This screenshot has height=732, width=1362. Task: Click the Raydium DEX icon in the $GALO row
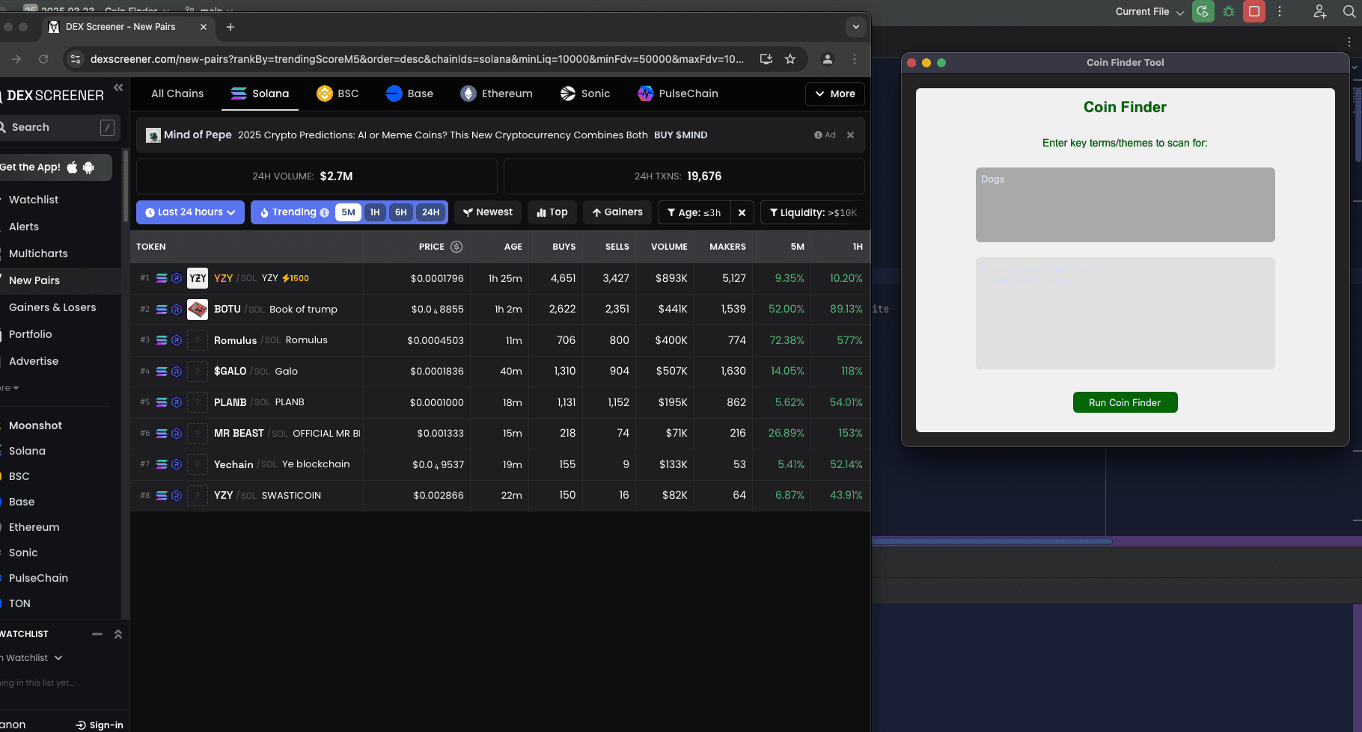[x=177, y=372]
